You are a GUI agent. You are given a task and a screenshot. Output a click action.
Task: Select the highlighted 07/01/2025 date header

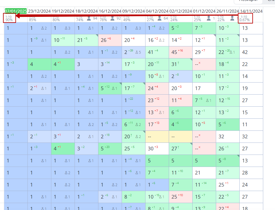tap(16, 11)
